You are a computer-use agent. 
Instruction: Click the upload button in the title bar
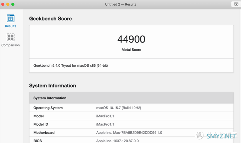tap(236, 4)
